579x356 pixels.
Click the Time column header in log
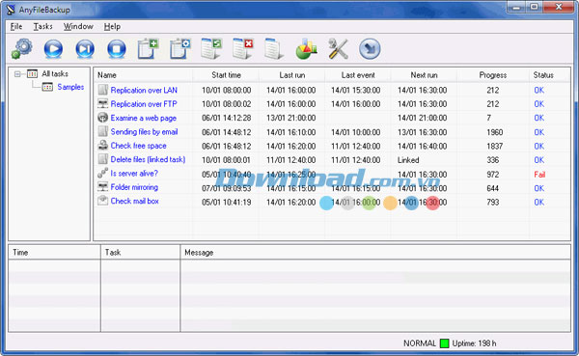[x=54, y=252]
